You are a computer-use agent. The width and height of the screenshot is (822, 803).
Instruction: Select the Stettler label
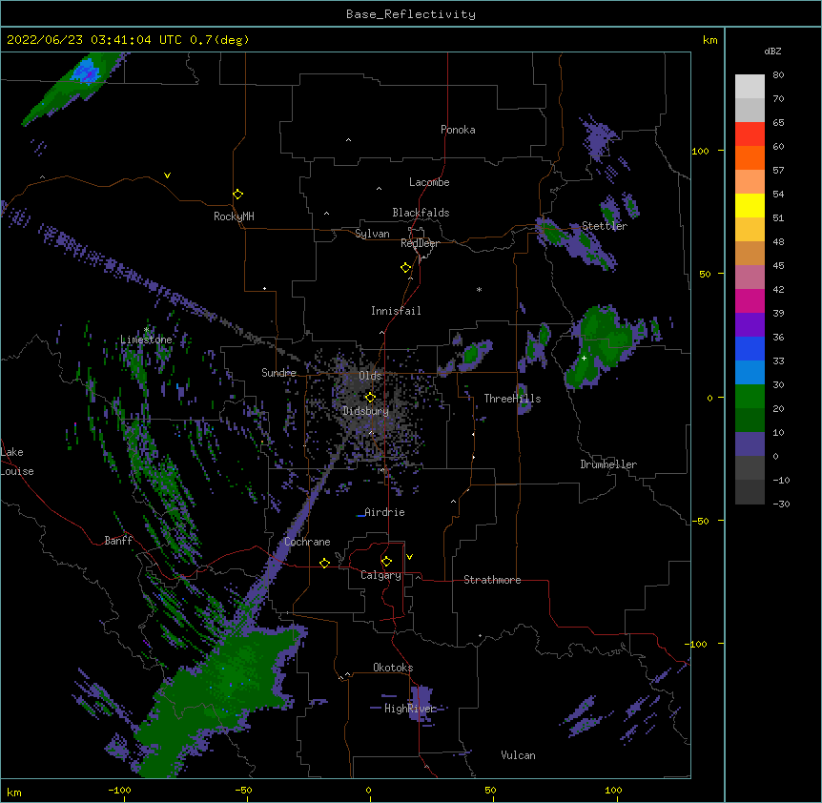pyautogui.click(x=605, y=226)
